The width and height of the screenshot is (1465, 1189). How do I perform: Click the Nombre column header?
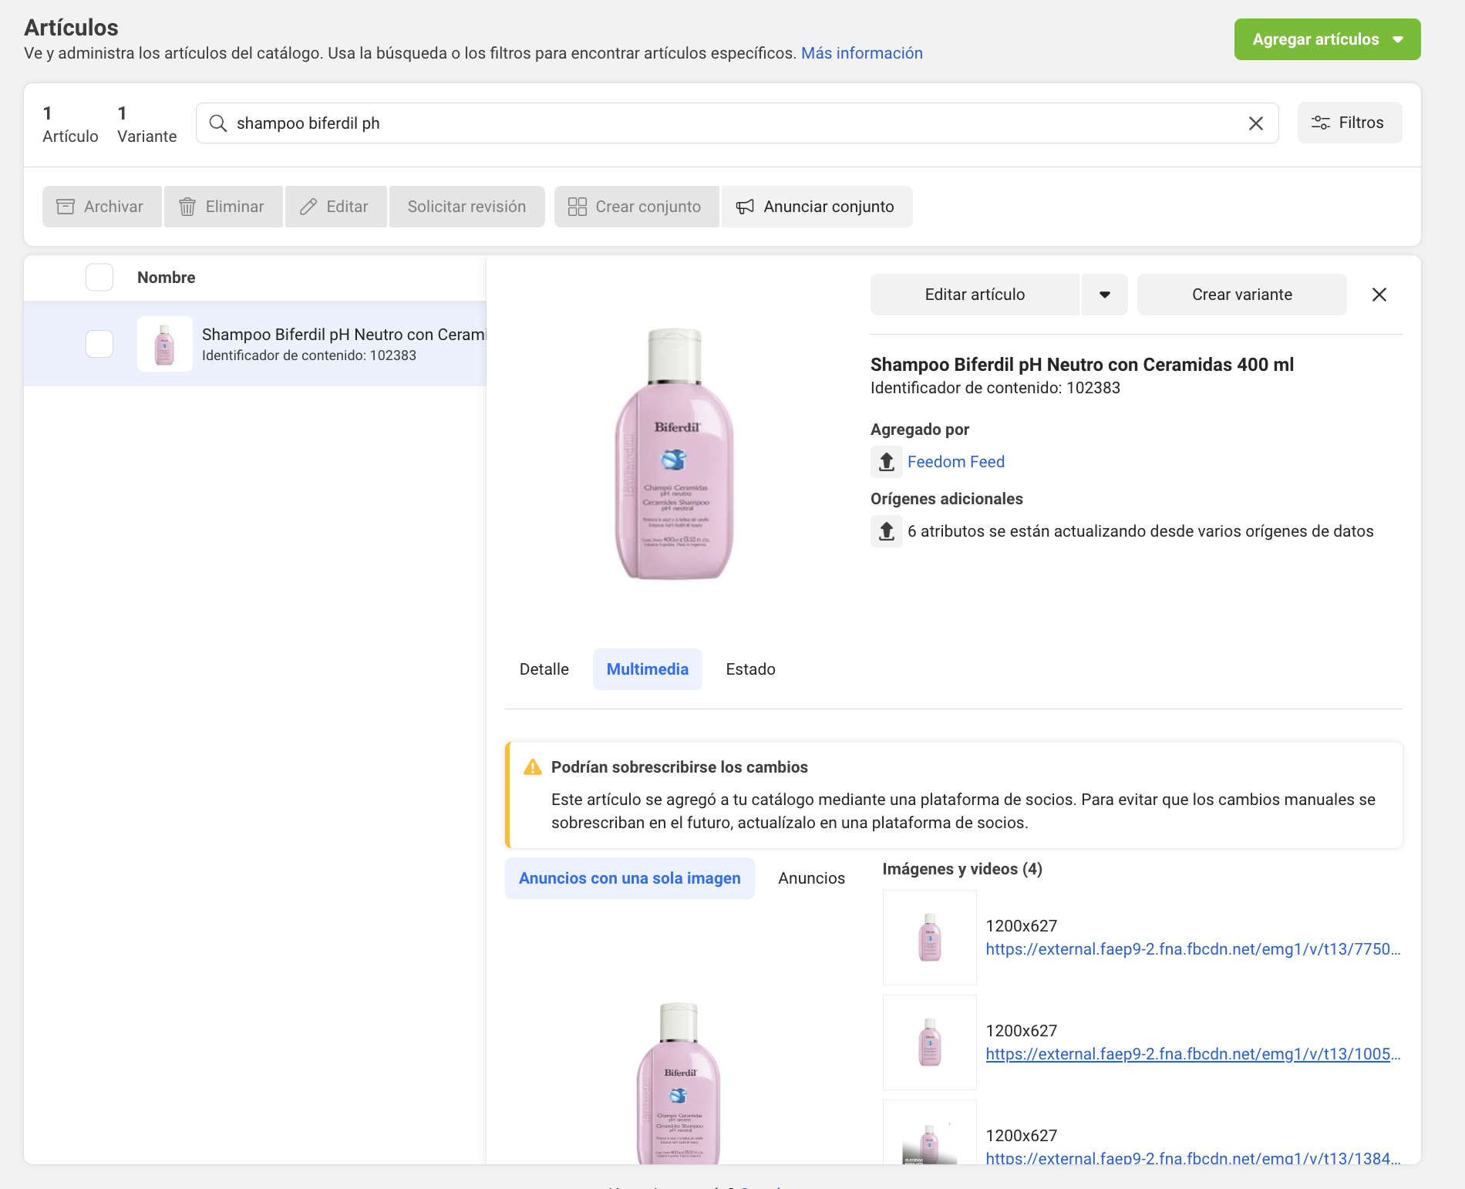click(166, 278)
